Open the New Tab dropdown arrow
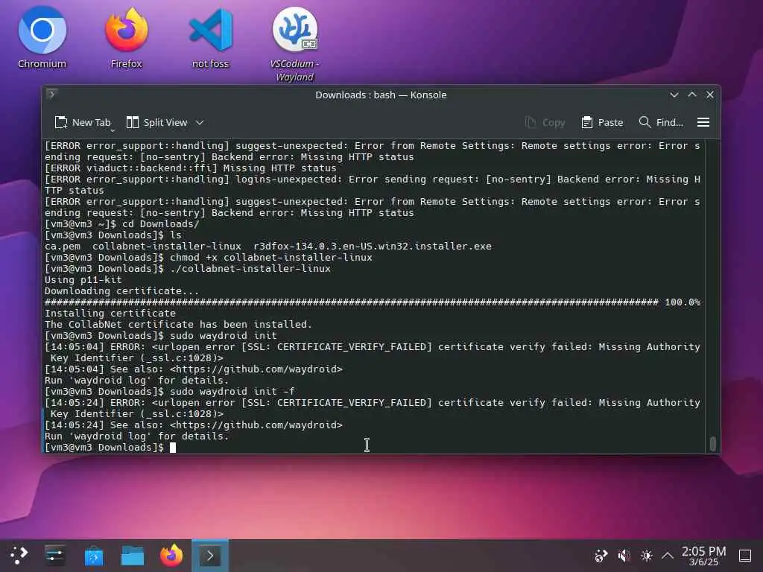The height and width of the screenshot is (572, 763). click(113, 130)
